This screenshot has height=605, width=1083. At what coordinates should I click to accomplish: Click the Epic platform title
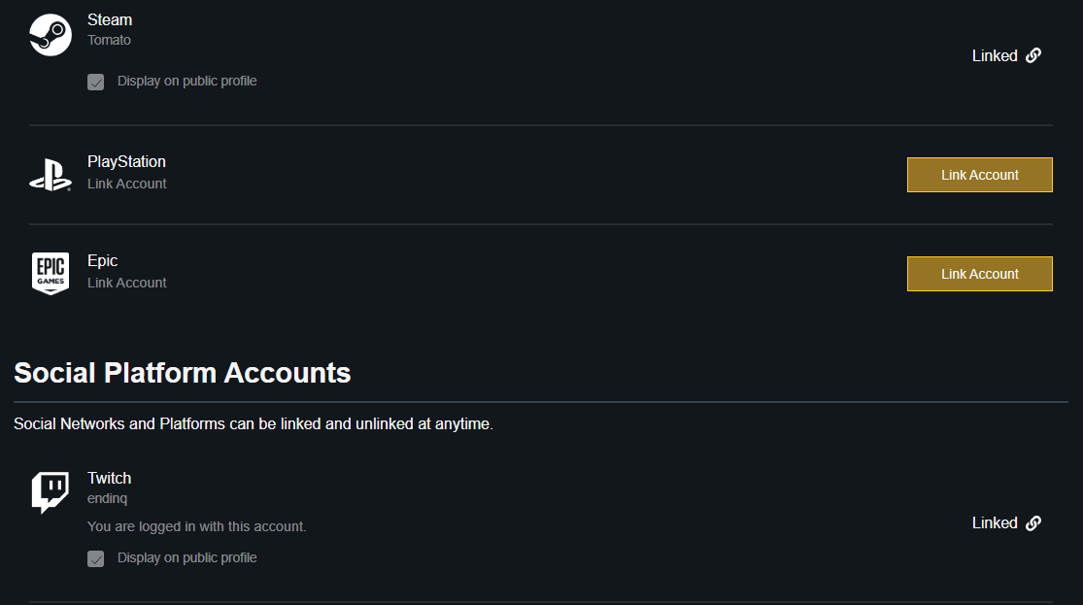(x=102, y=260)
